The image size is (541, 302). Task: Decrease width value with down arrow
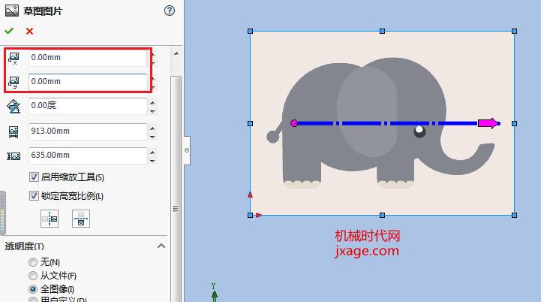tap(152, 137)
